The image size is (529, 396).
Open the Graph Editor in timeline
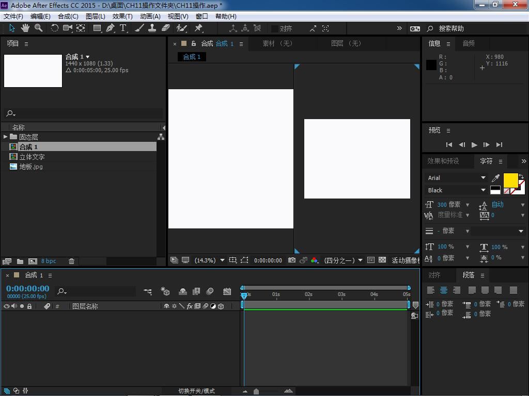(x=227, y=292)
